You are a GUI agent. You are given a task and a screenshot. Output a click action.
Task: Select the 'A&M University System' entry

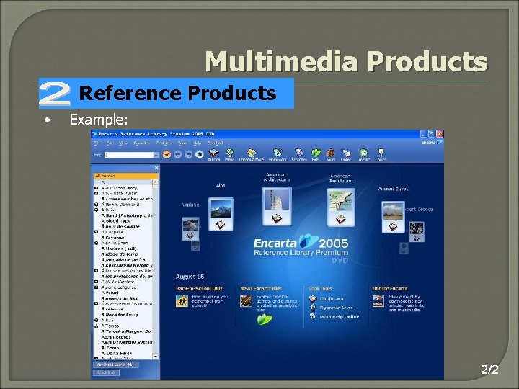coord(127,342)
